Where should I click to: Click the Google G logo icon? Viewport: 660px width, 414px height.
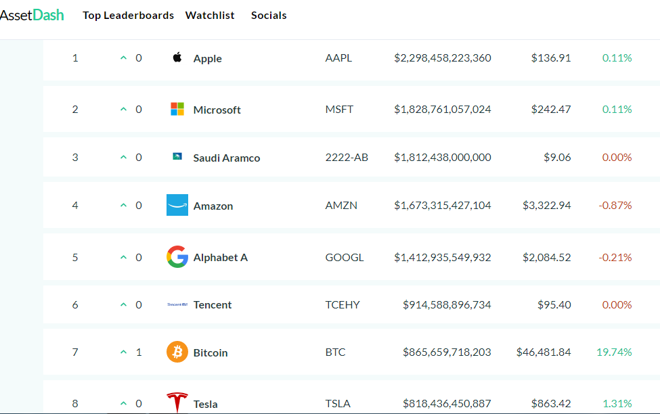177,256
